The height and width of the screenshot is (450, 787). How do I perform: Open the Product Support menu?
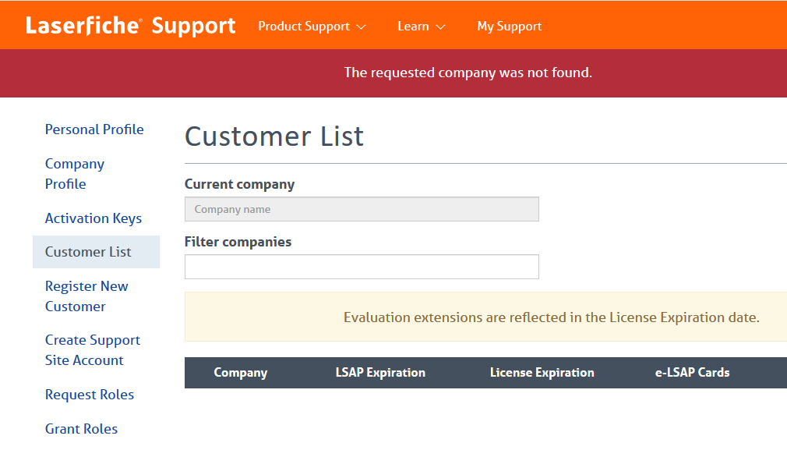click(312, 26)
